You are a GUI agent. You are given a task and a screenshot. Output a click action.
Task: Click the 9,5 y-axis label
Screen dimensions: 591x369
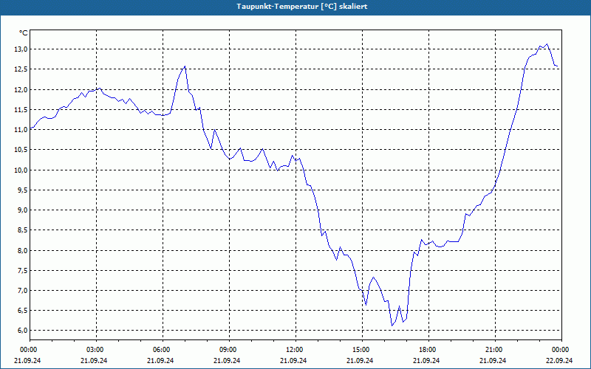22,190
